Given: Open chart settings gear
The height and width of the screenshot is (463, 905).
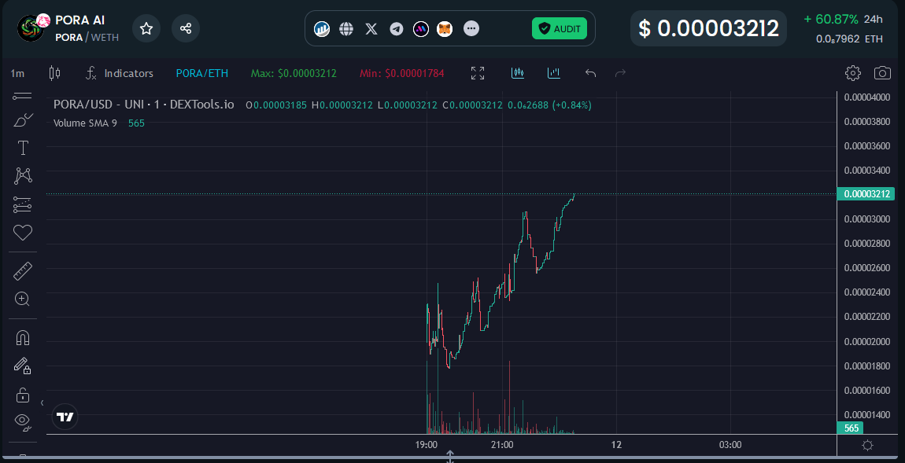Looking at the screenshot, I should (x=853, y=73).
